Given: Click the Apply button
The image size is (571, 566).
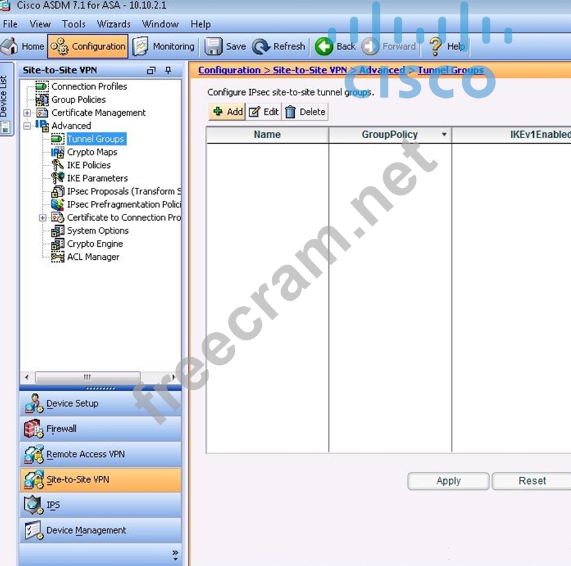Looking at the screenshot, I should coord(448,481).
